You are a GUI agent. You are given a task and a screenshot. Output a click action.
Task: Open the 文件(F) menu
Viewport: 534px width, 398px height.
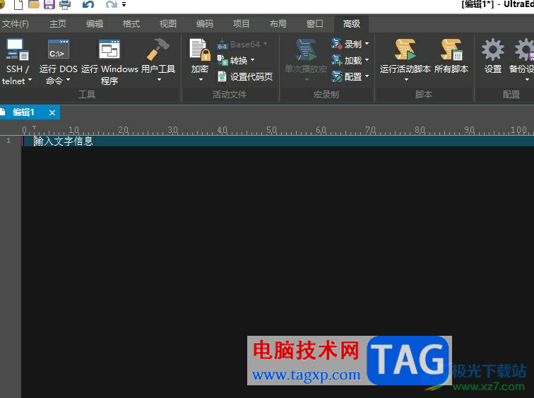pos(16,24)
